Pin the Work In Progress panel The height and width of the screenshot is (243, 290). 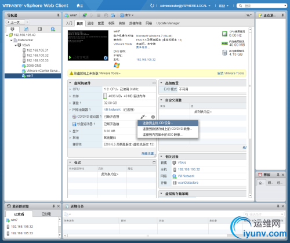pos(282,15)
